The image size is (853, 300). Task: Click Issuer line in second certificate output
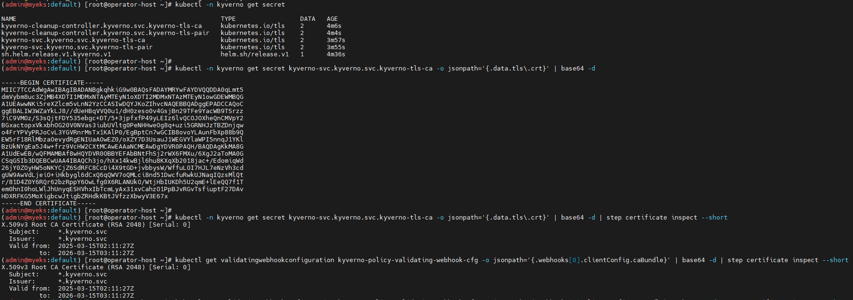click(x=58, y=282)
